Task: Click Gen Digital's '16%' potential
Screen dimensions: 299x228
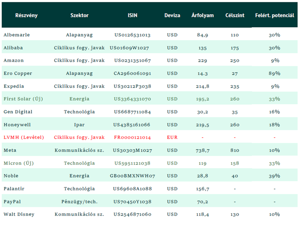Action: tap(274, 112)
